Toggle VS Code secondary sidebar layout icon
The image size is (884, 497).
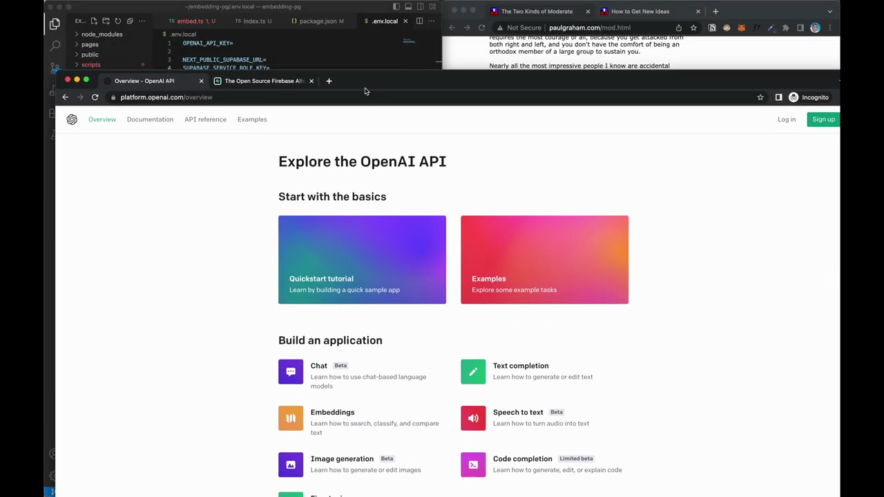click(x=420, y=7)
